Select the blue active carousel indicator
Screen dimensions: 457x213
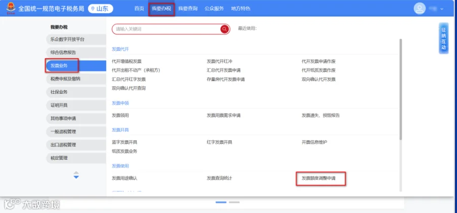[x=221, y=202]
